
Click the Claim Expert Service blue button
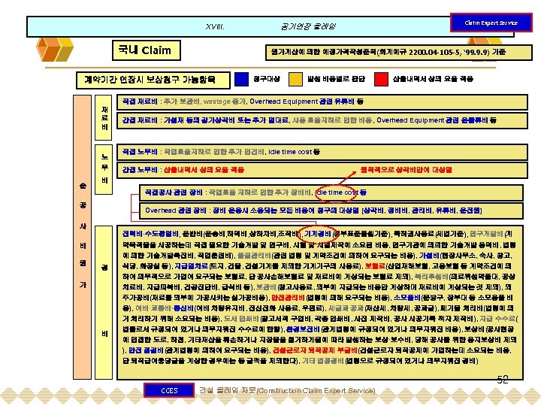[491, 23]
